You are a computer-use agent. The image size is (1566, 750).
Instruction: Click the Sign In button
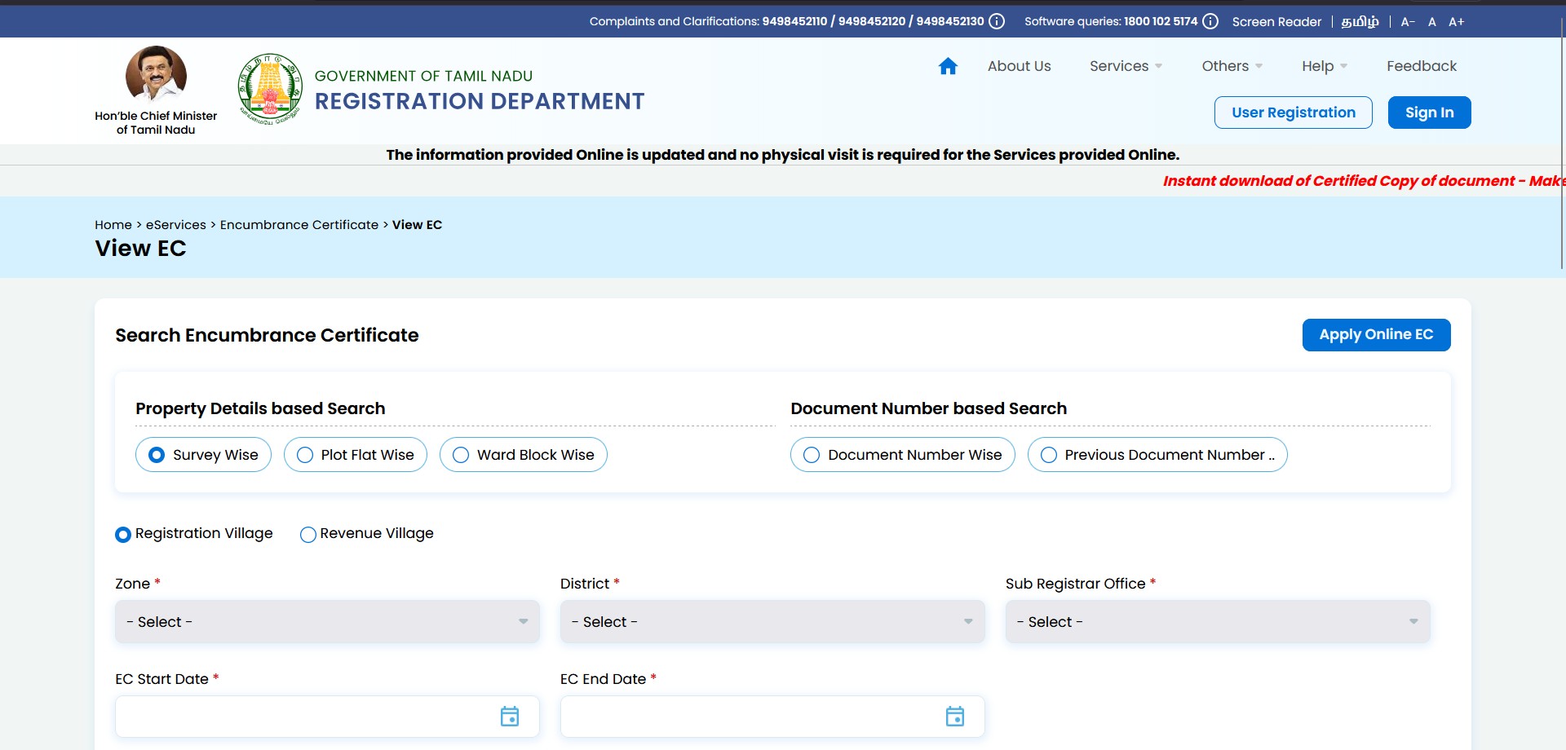tap(1429, 112)
